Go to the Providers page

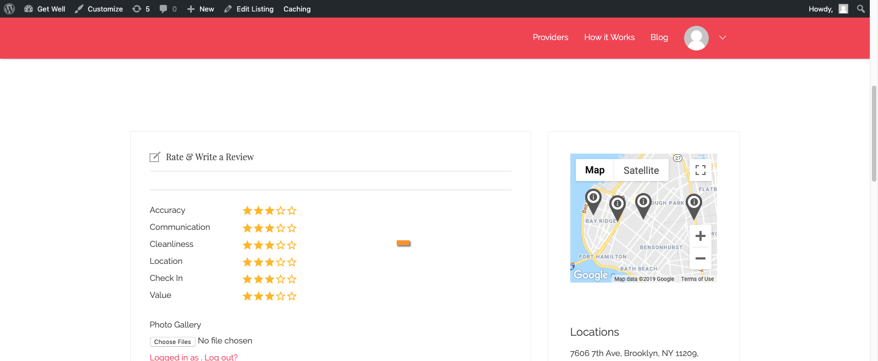(x=551, y=37)
